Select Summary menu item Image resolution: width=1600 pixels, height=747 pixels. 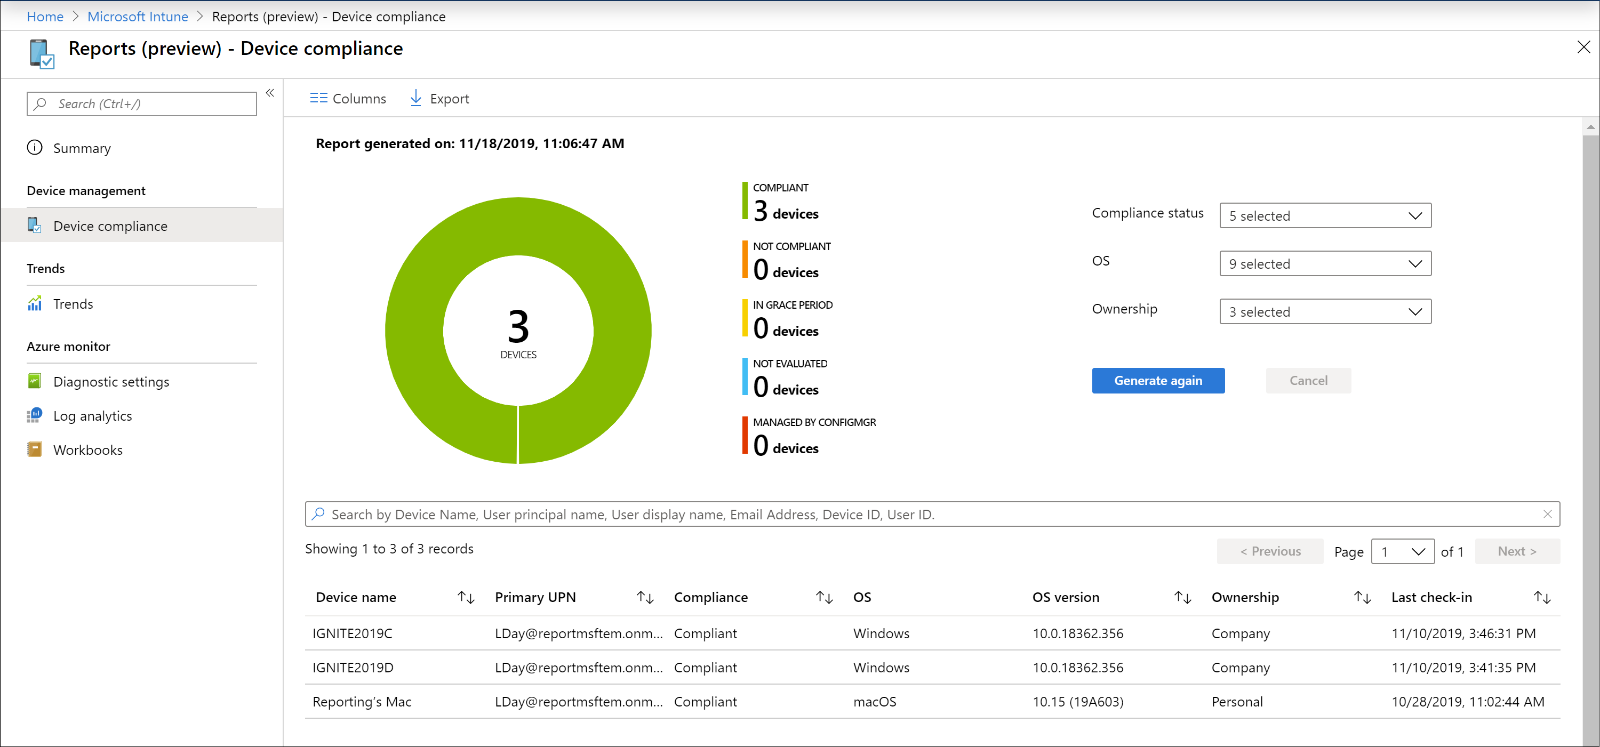(82, 148)
